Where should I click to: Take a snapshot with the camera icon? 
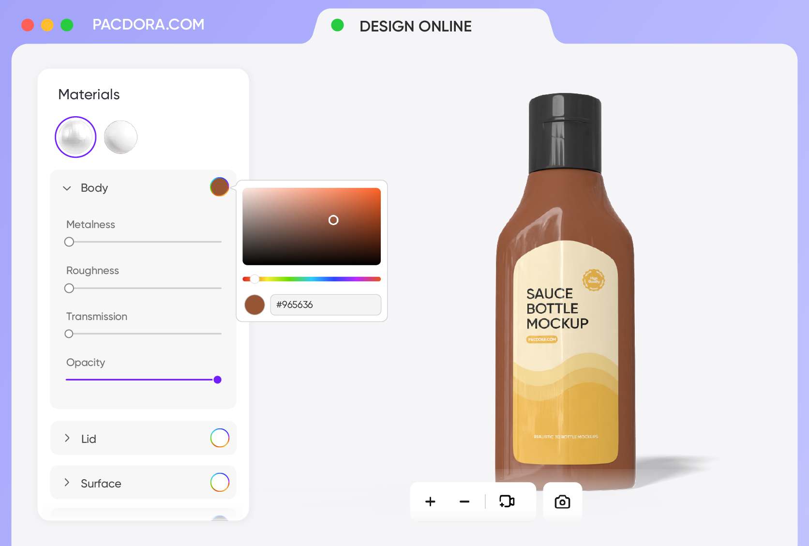[x=562, y=502]
